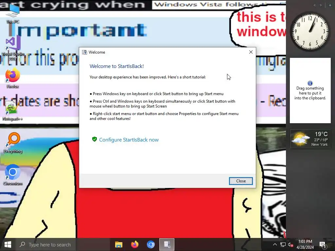Click the sidebar previous page arrow
This screenshot has width=335, height=251.
tap(314, 5)
